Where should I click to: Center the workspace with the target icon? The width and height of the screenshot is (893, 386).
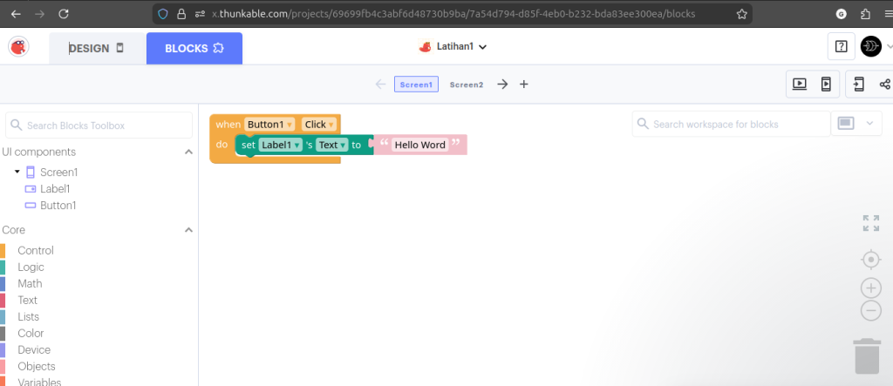coord(870,260)
